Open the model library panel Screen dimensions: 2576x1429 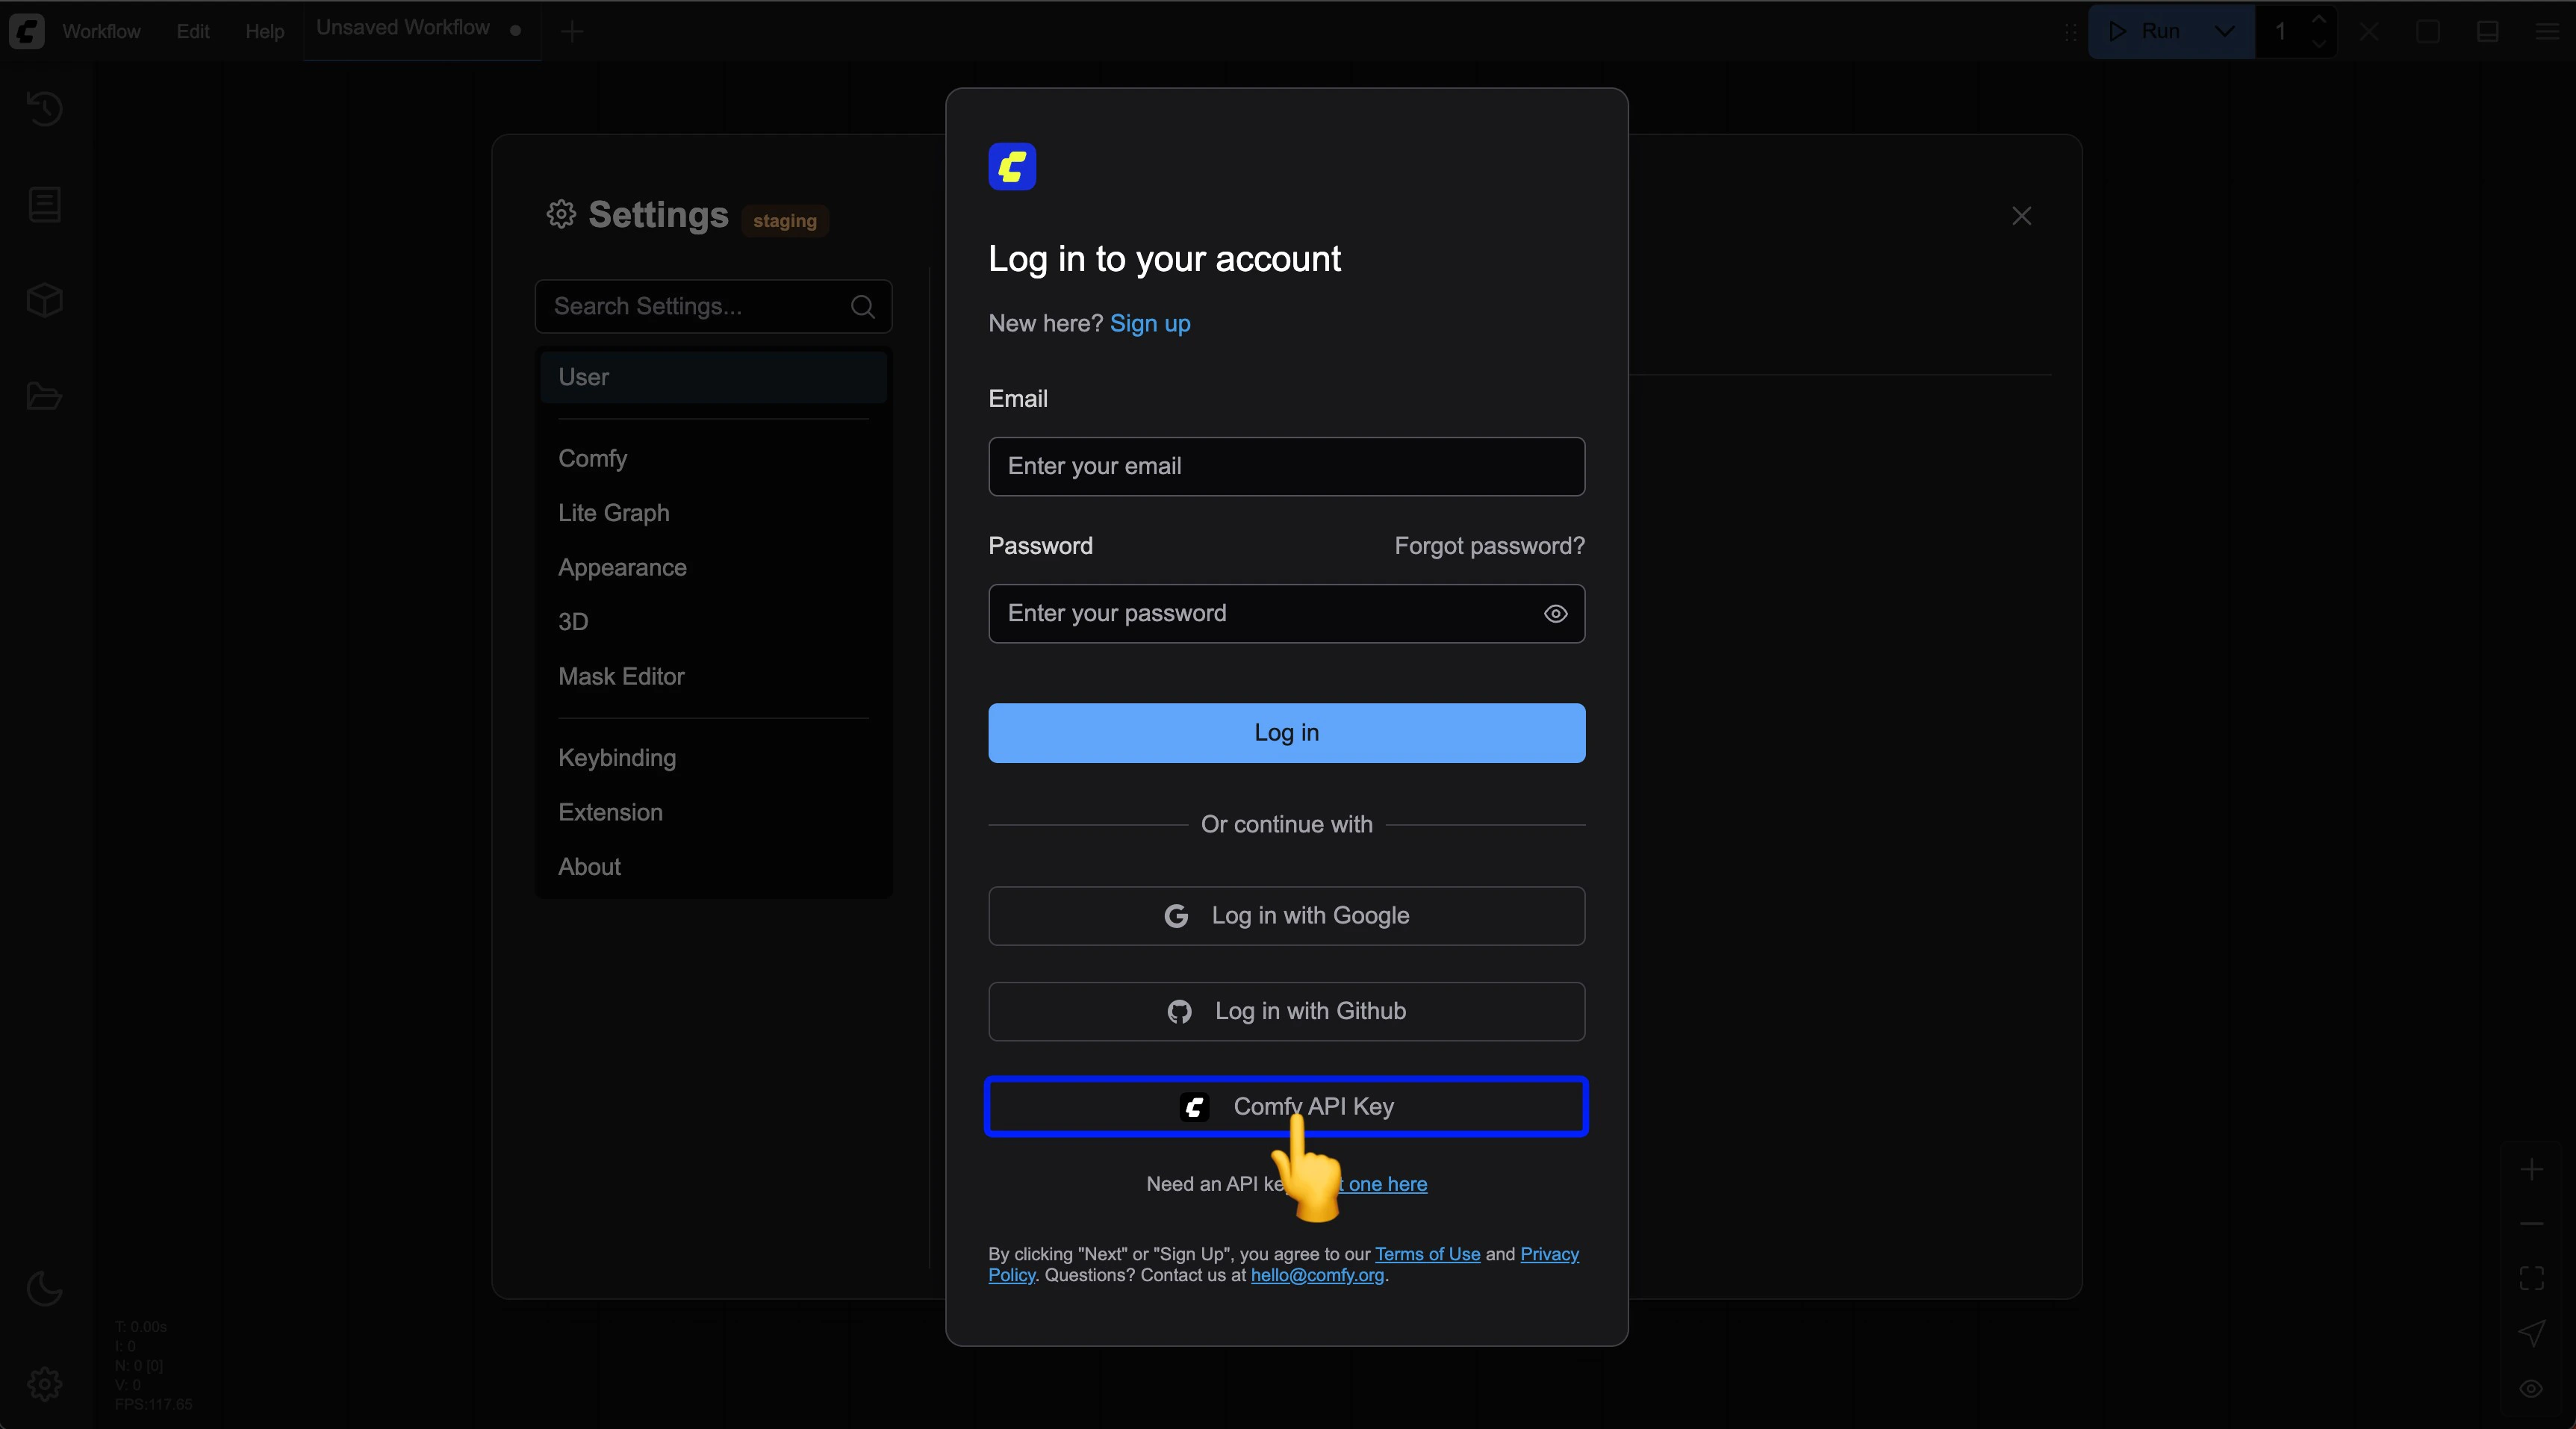click(44, 299)
